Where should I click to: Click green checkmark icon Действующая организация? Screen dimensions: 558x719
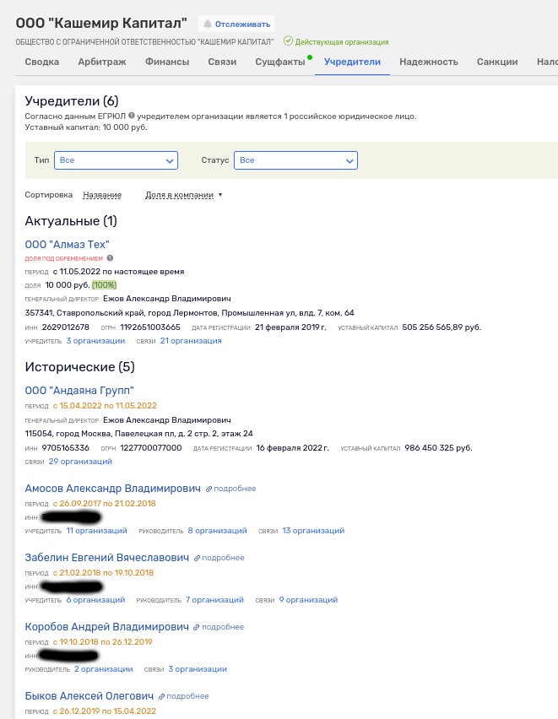coord(288,41)
